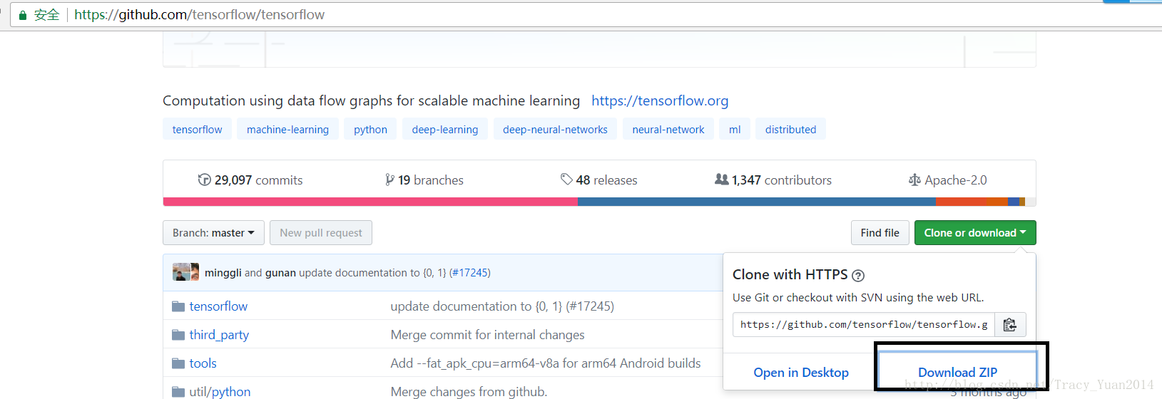The image size is (1162, 399).
Task: Click the New pull request button
Action: (x=321, y=233)
